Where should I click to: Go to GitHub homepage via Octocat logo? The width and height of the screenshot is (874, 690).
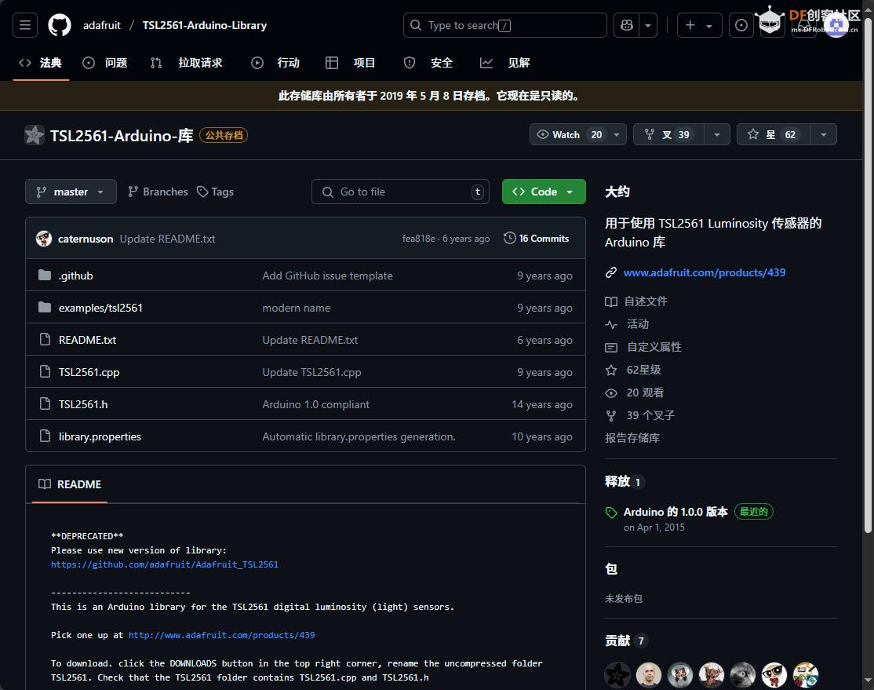(x=60, y=25)
